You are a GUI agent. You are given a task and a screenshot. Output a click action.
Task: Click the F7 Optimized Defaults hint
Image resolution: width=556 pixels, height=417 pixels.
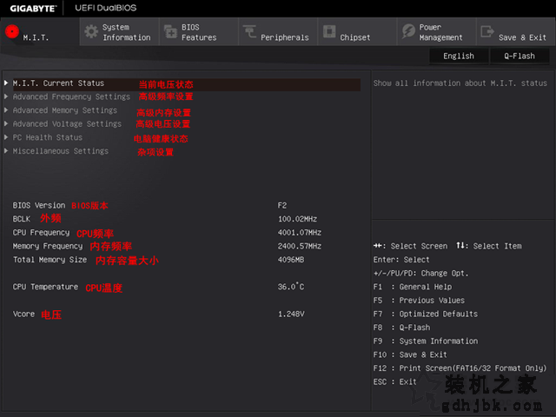coord(426,314)
